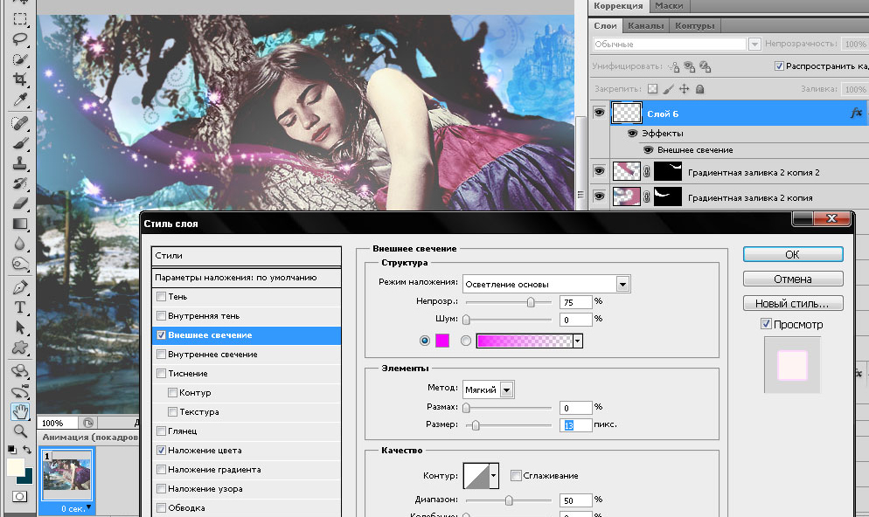Select animation frame 1 thumbnail
This screenshot has height=517, width=869.
click(x=66, y=474)
